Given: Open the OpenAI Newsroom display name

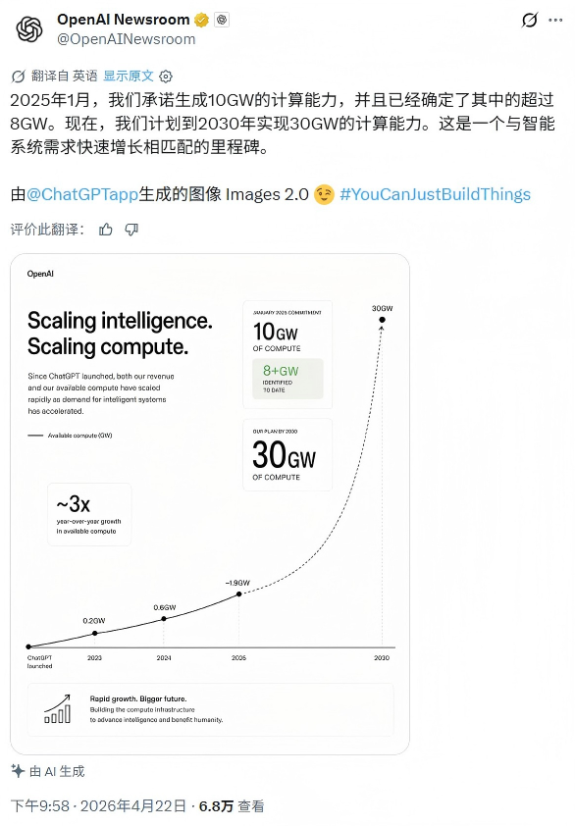Looking at the screenshot, I should click(124, 20).
